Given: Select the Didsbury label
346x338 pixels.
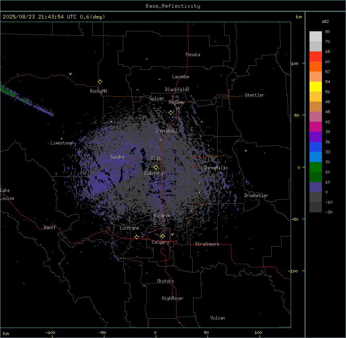Looking at the screenshot, I should [154, 173].
